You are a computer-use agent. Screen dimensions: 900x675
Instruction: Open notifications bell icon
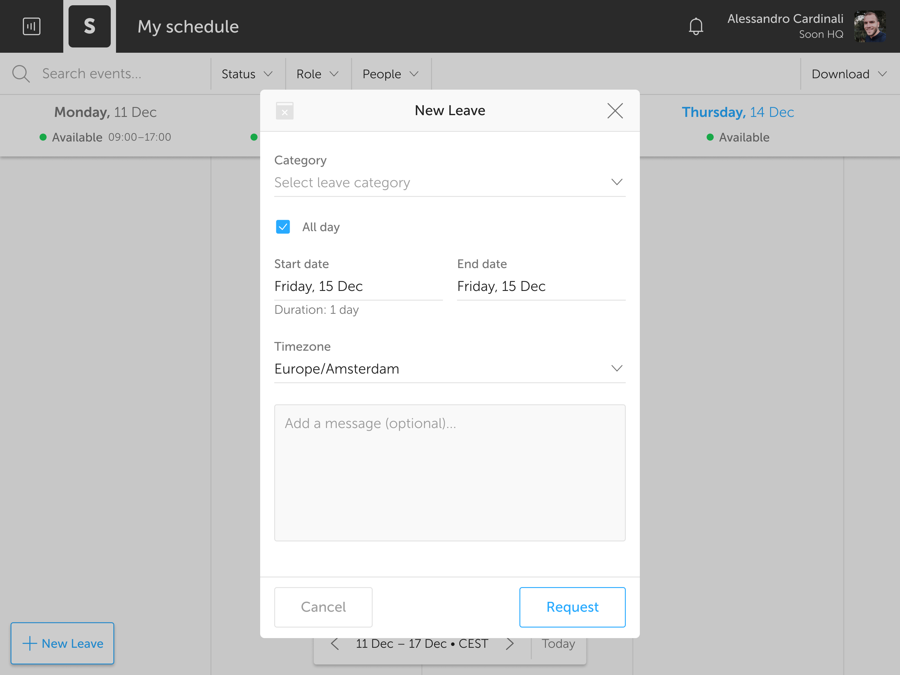pos(696,26)
